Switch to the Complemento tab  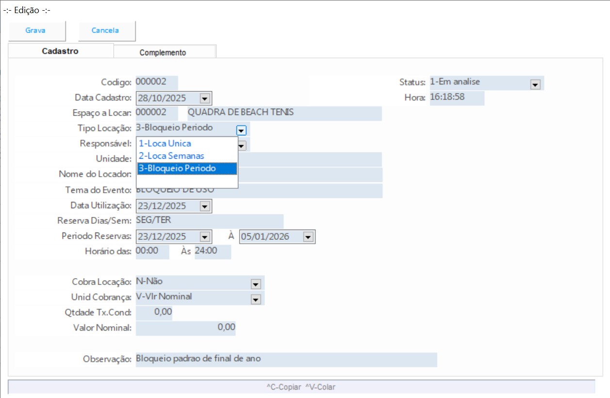(x=163, y=52)
